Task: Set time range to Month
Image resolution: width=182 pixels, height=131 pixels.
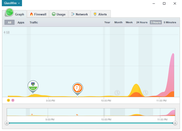Action: [119, 22]
